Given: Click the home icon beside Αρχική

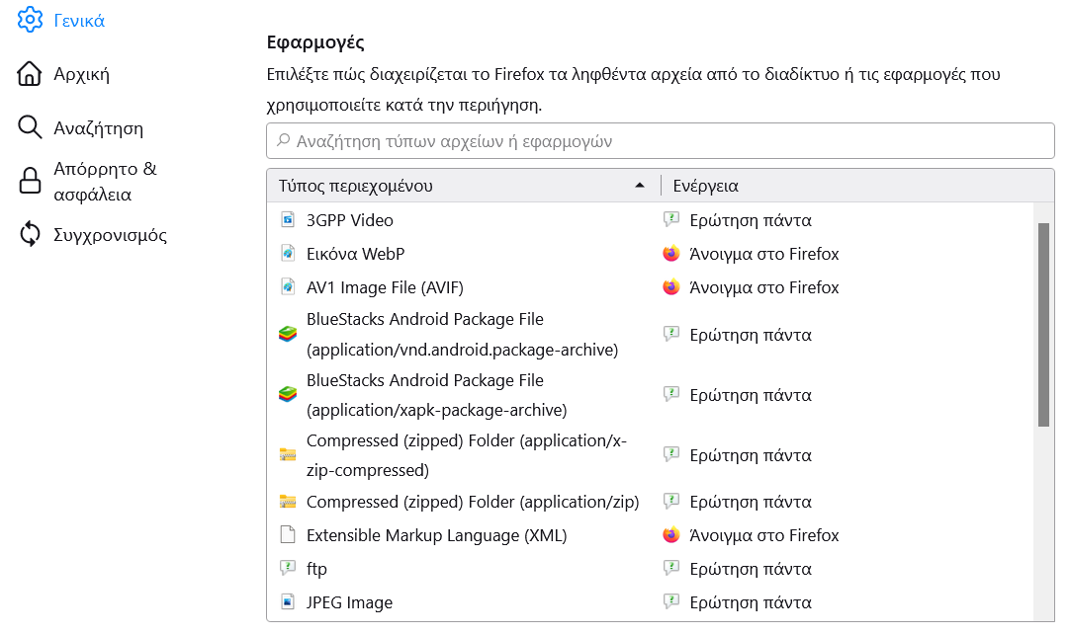Looking at the screenshot, I should tap(30, 73).
